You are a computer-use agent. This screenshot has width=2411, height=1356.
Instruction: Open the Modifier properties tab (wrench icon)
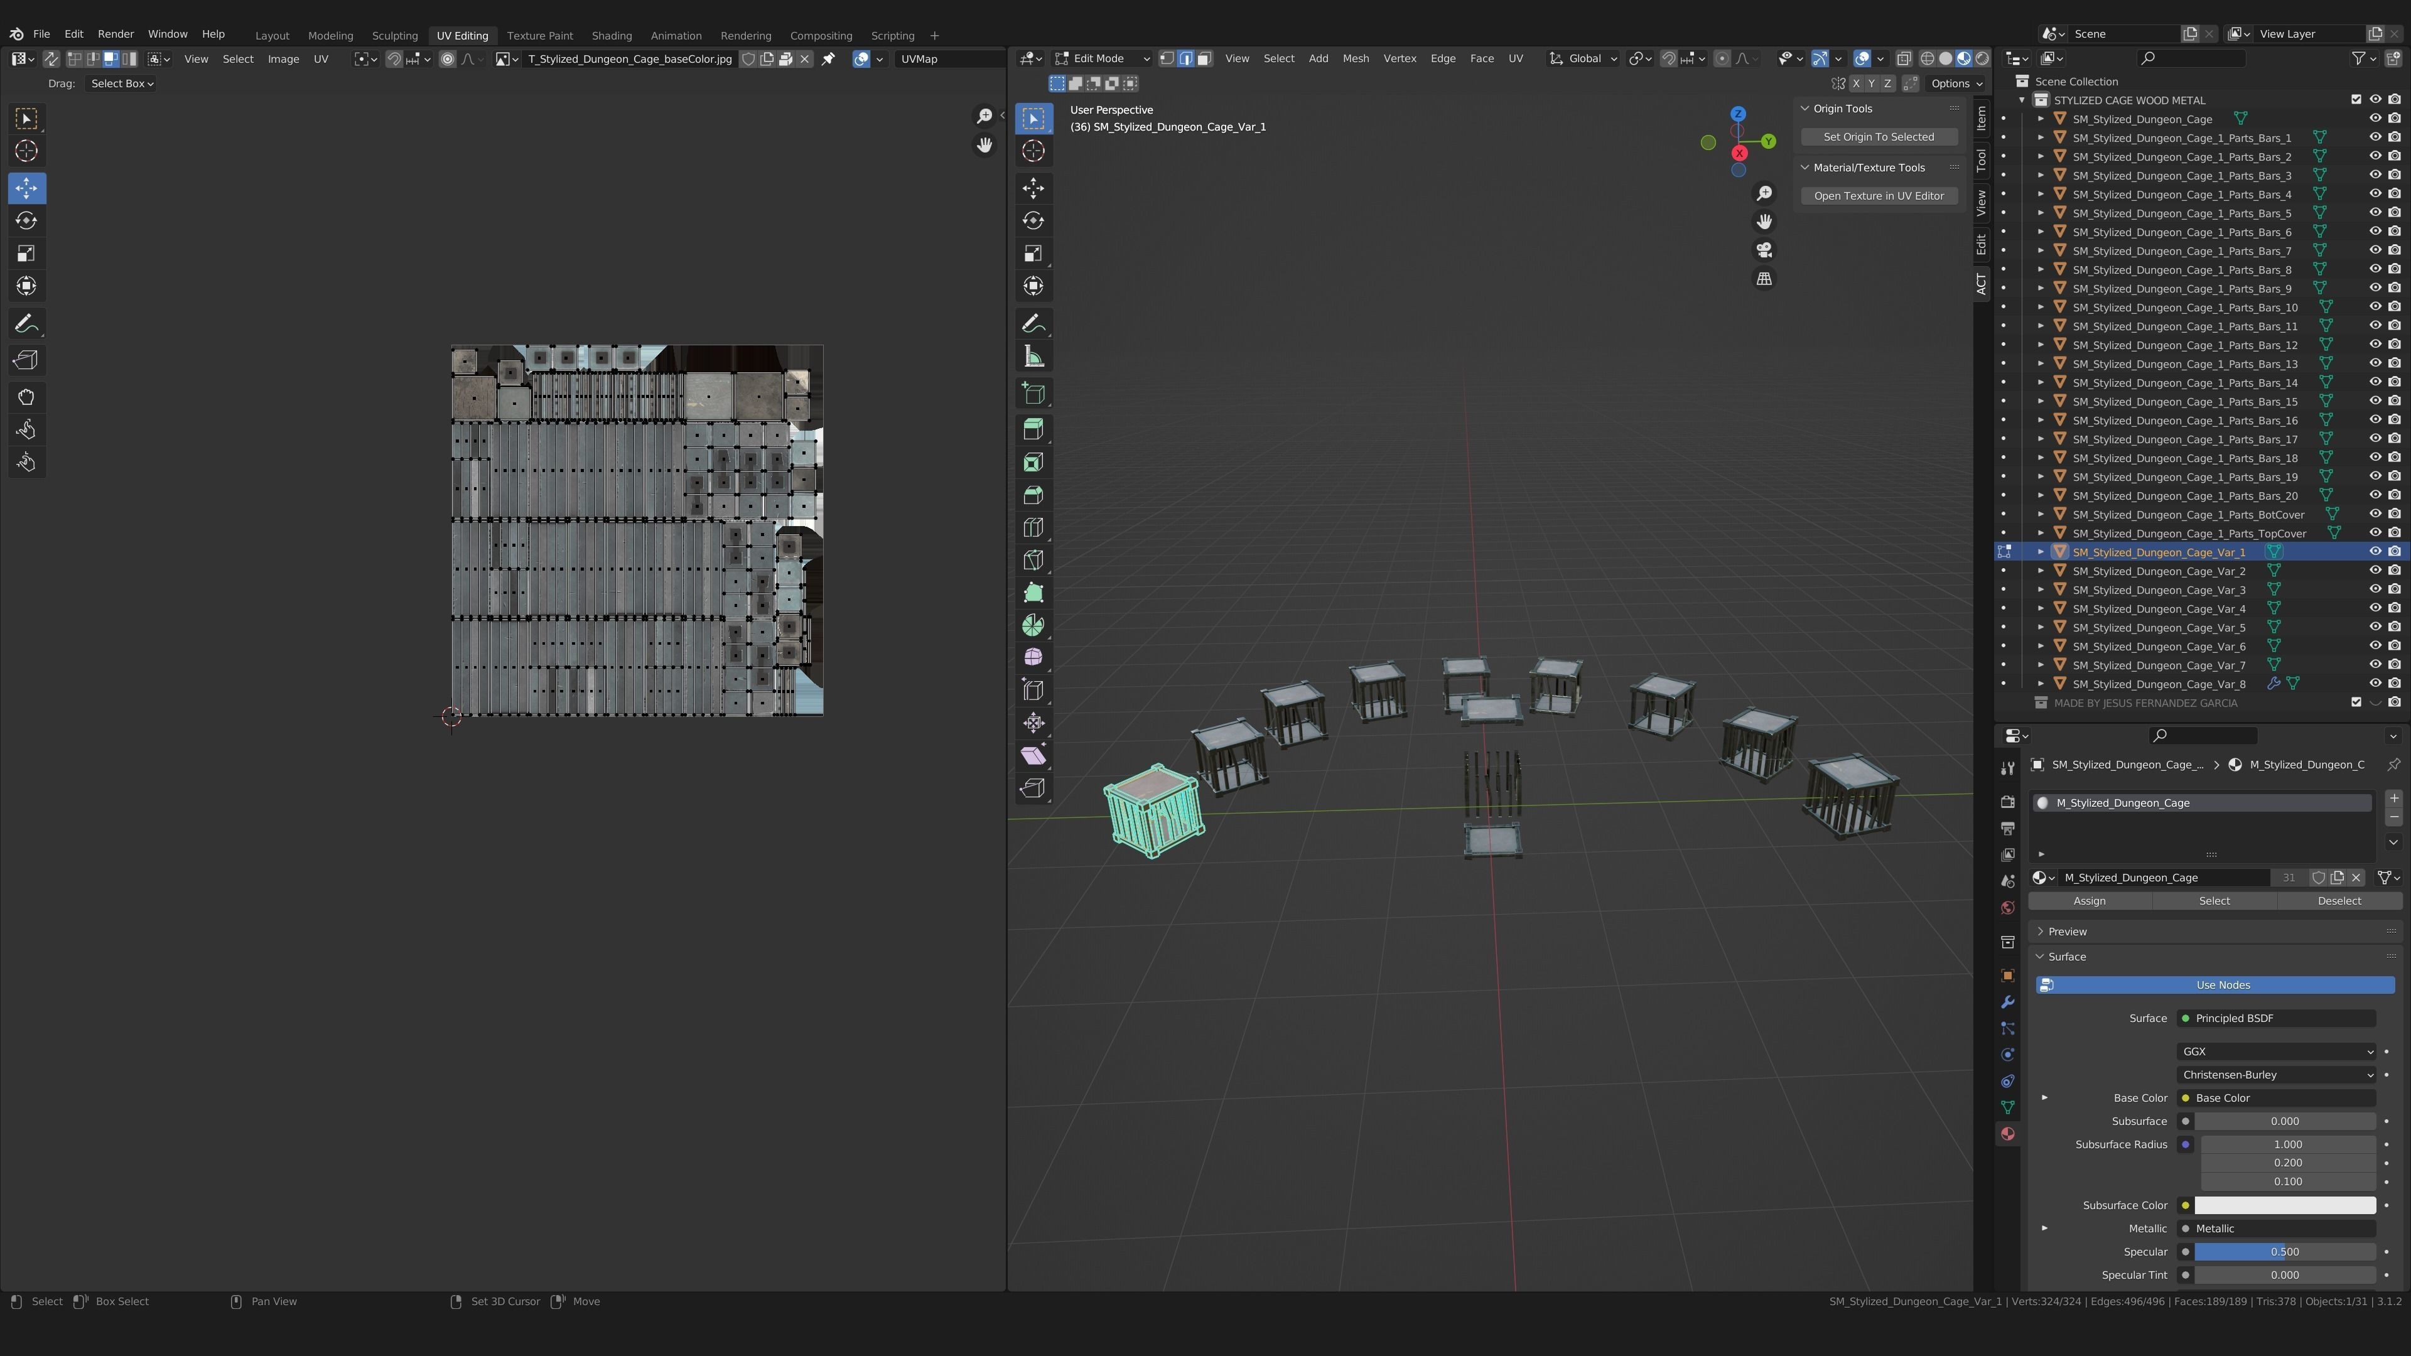(2008, 1003)
